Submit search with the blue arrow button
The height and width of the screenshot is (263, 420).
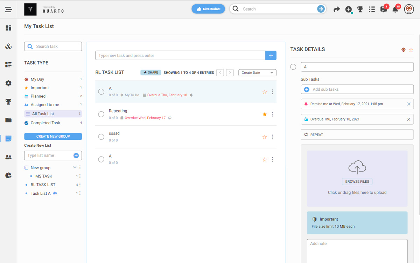pyautogui.click(x=321, y=9)
